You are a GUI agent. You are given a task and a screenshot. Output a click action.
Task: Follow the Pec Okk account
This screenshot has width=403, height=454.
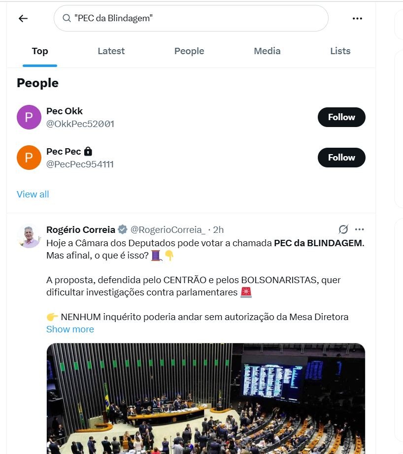coord(341,117)
